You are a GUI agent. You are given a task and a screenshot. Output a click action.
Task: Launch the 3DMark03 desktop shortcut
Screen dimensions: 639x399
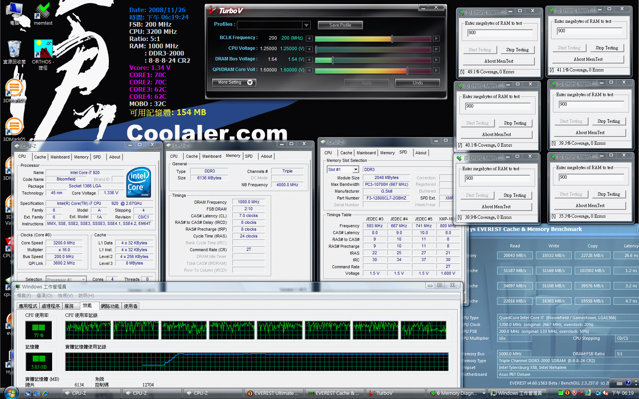click(14, 90)
